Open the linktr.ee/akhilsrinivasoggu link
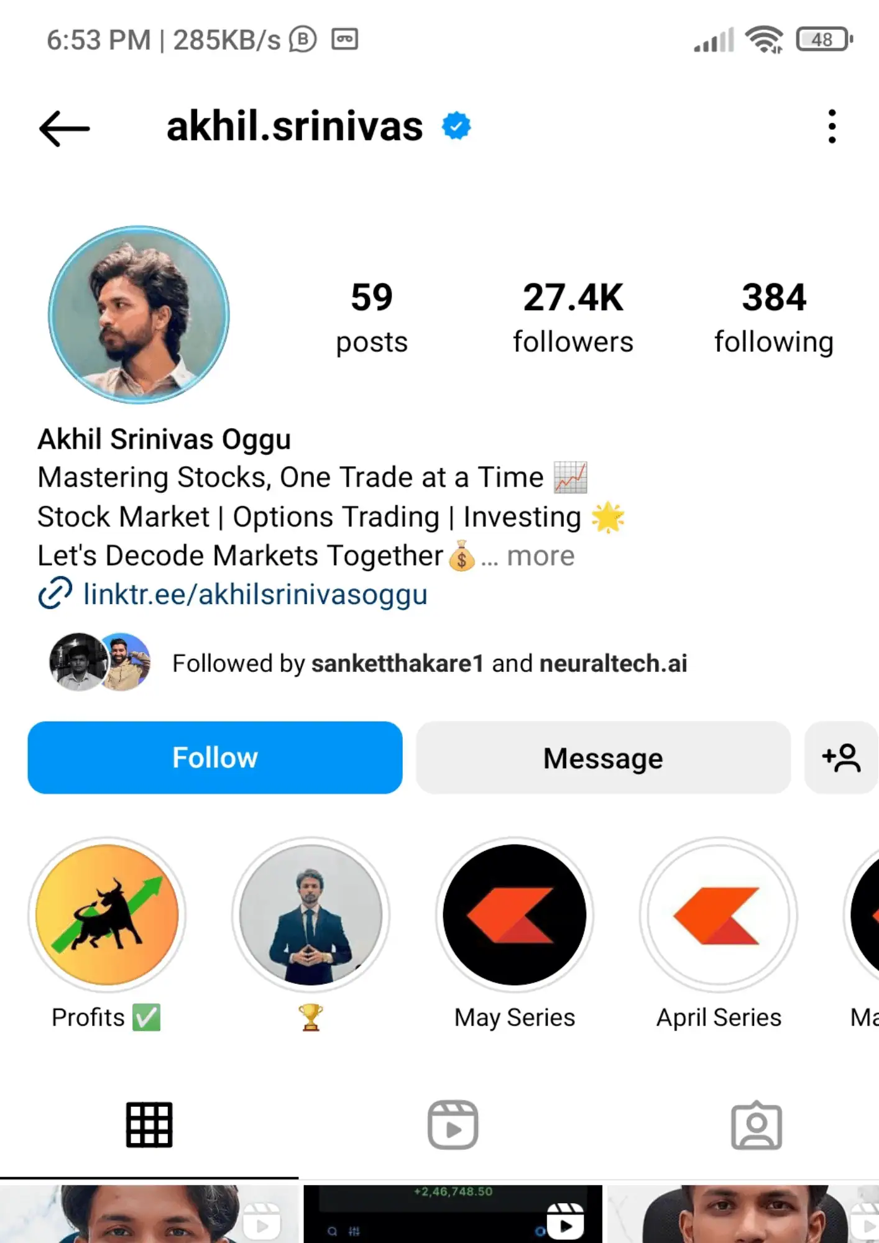 click(x=255, y=594)
